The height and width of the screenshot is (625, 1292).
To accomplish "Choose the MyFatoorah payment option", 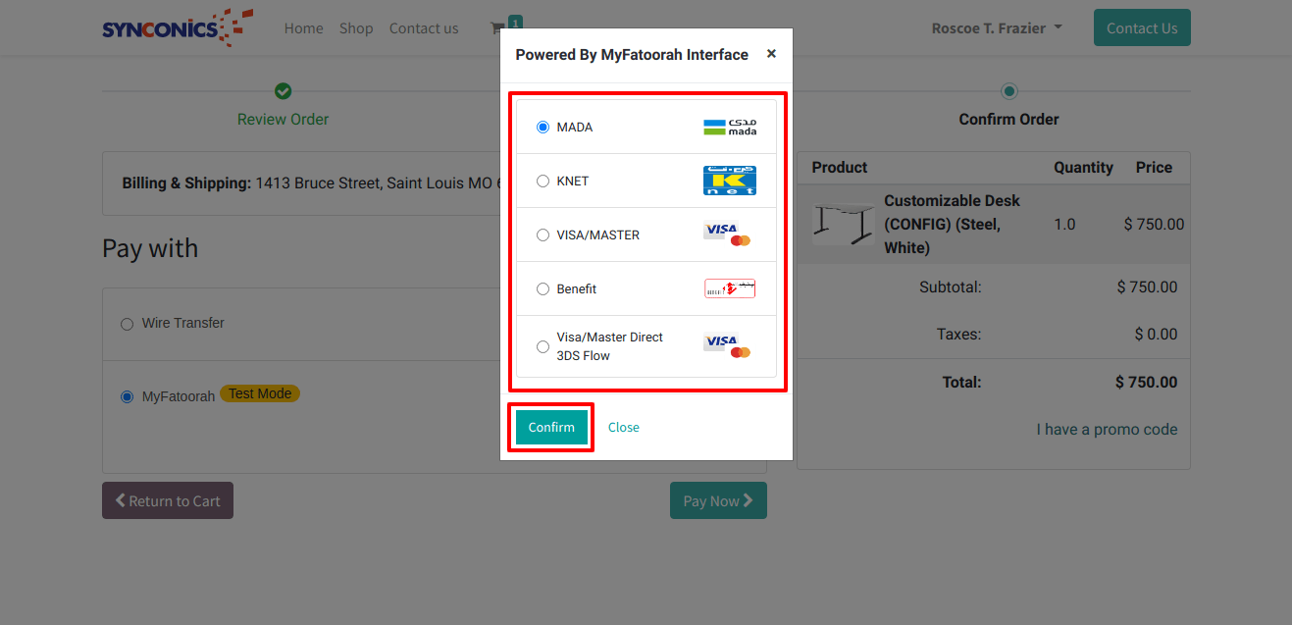I will pos(127,397).
